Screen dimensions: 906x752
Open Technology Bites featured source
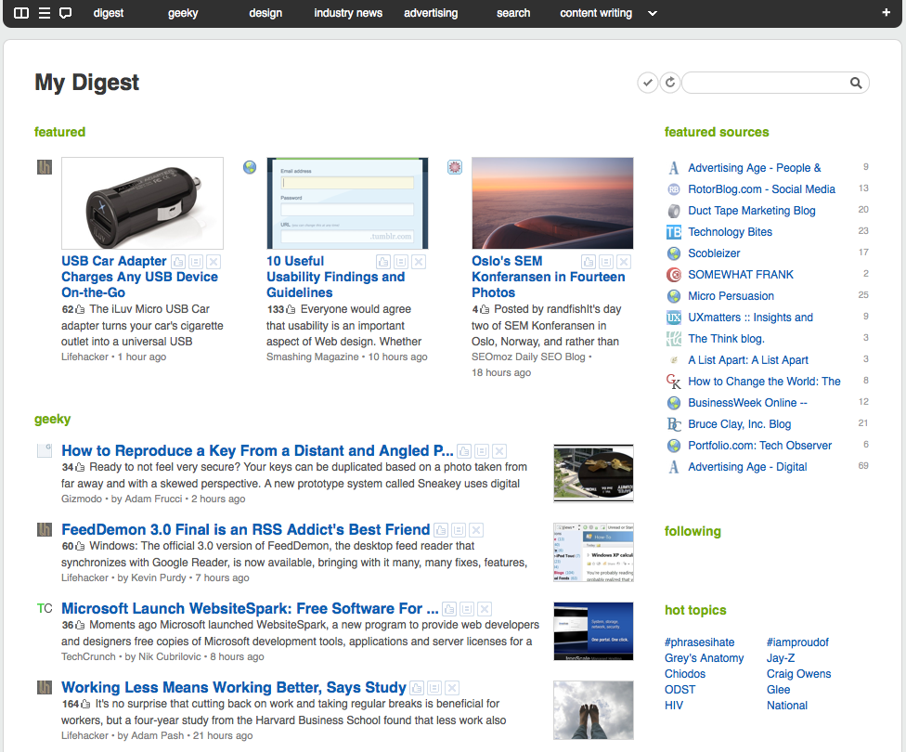[x=730, y=232]
